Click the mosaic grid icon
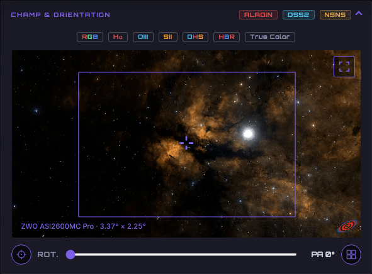Image resolution: width=372 pixels, height=274 pixels. 351,255
